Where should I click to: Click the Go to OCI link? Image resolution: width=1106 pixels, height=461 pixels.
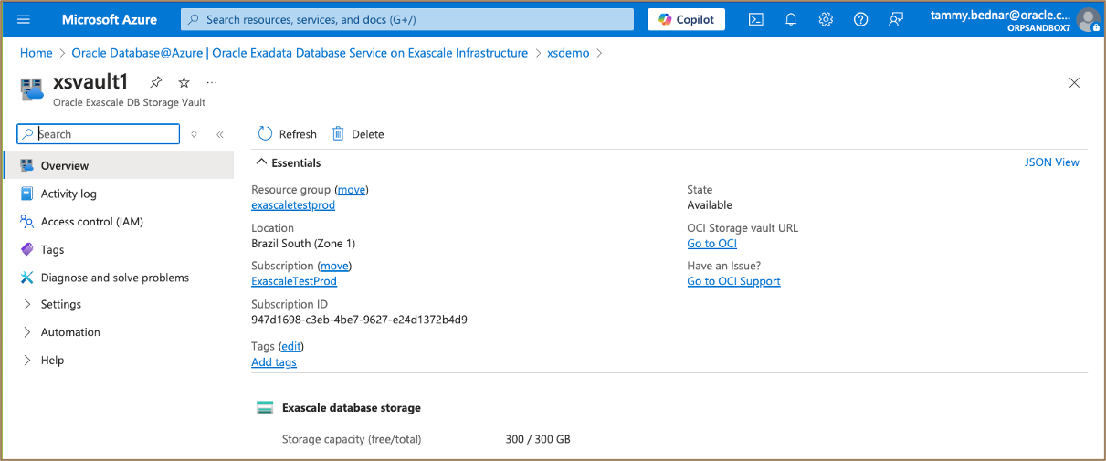pyautogui.click(x=711, y=244)
